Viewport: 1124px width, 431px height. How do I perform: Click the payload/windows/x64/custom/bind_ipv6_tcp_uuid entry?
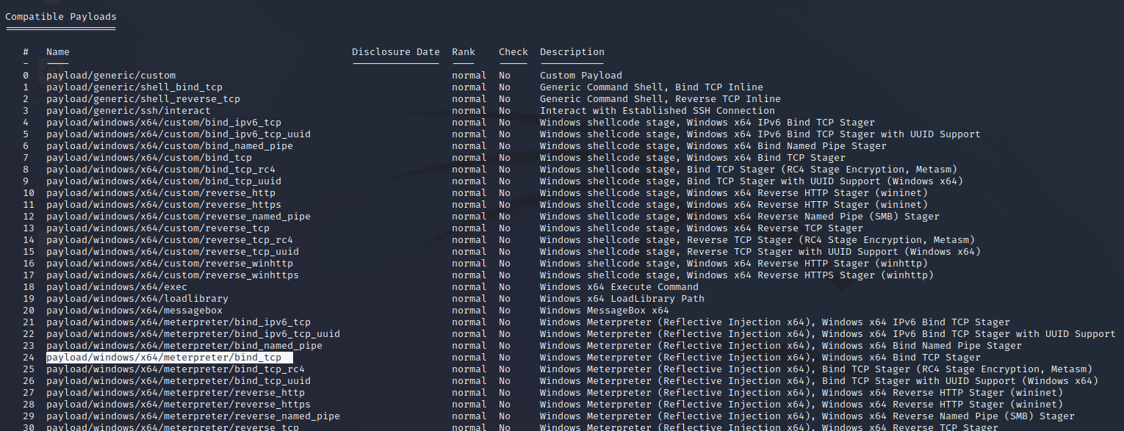(x=179, y=134)
